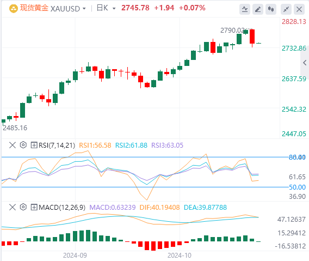Close the chart window X button
The image size is (309, 261).
point(299,9)
